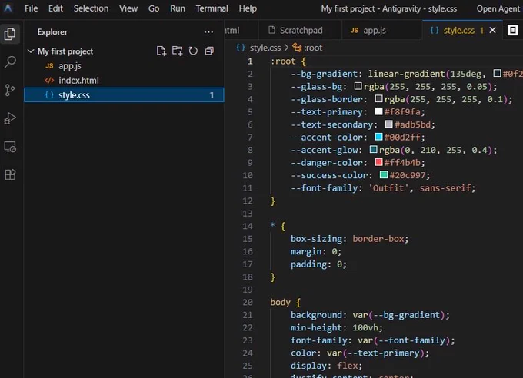Click :root in the breadcrumb path
The height and width of the screenshot is (378, 523).
click(313, 48)
